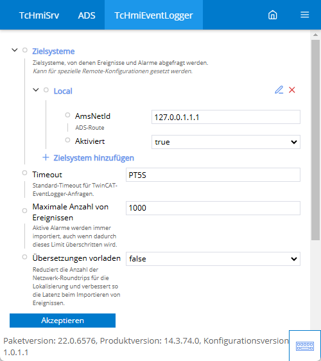
Task: Delete the Local target system (red X)
Action: click(291, 90)
